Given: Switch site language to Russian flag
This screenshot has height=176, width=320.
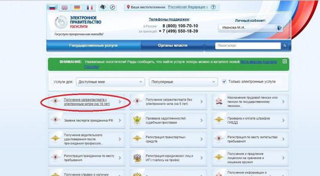Looking at the screenshot, I should [x=53, y=8].
